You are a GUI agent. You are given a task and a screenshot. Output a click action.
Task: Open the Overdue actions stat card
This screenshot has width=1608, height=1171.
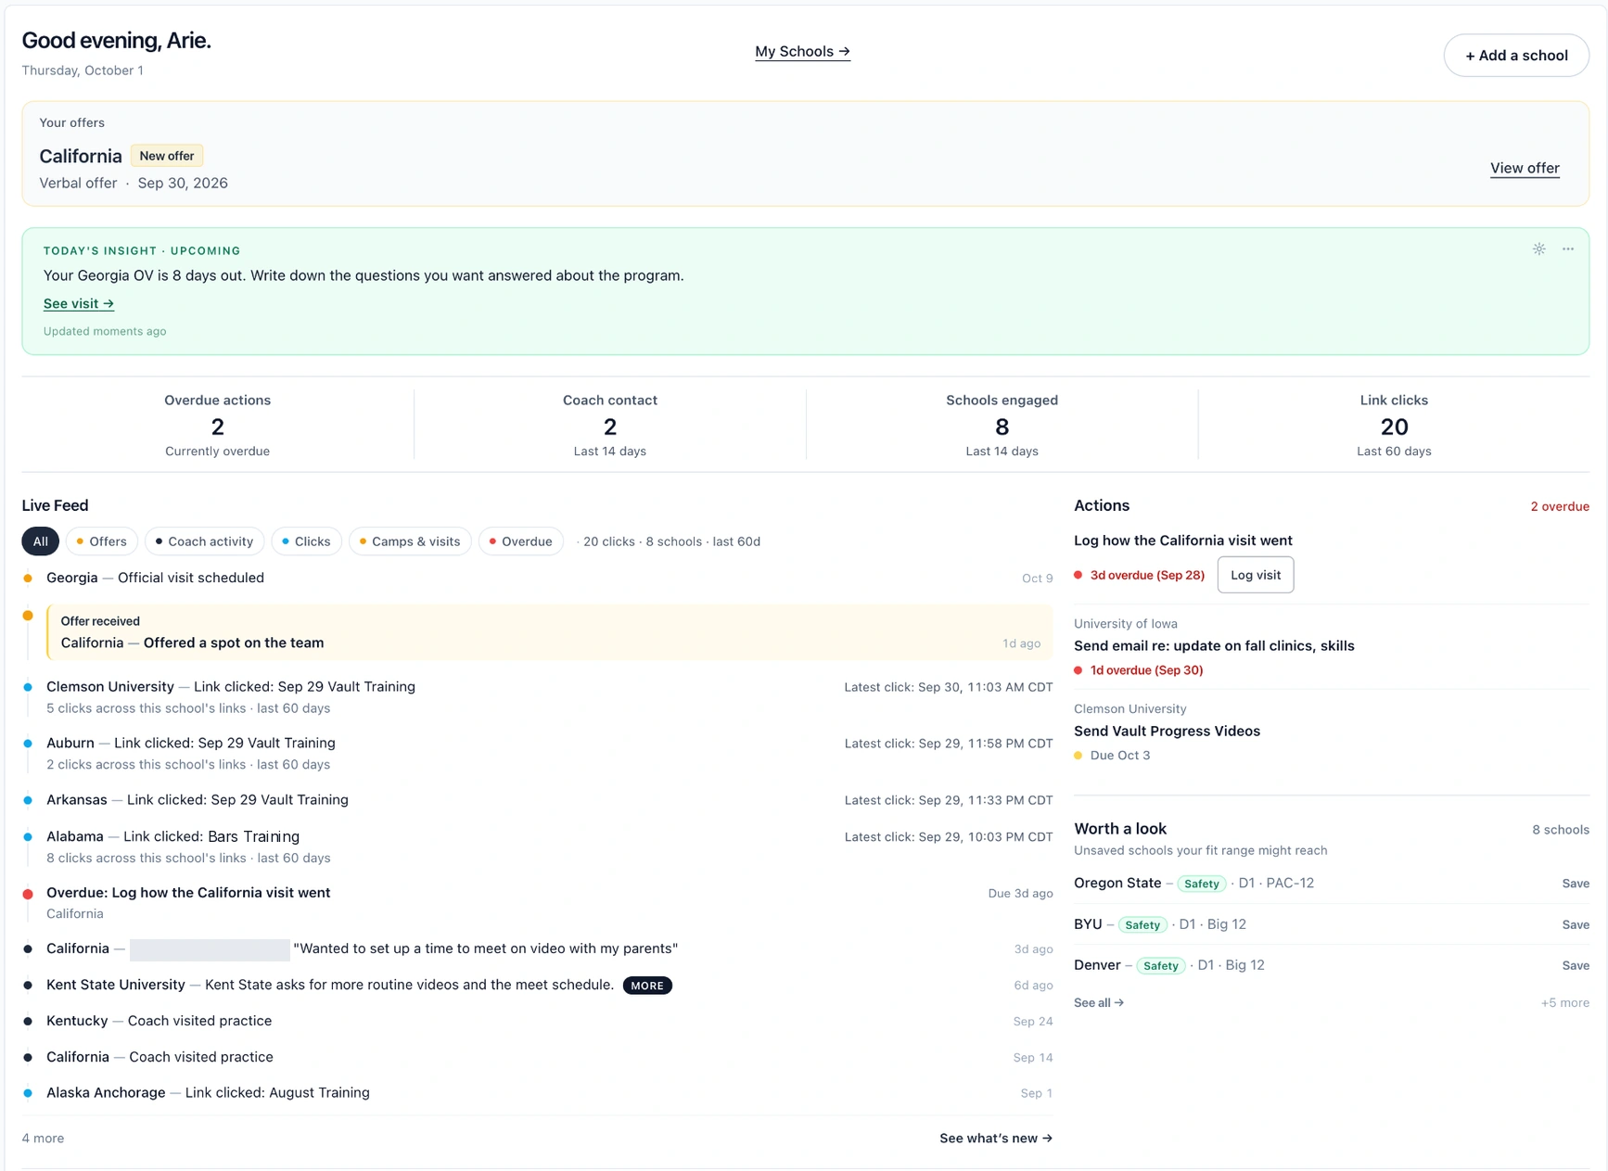pos(217,426)
